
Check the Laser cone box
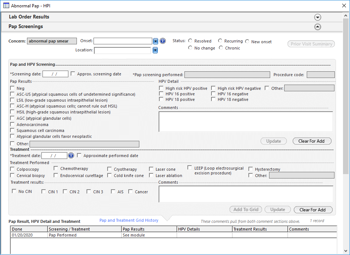coord(151,169)
